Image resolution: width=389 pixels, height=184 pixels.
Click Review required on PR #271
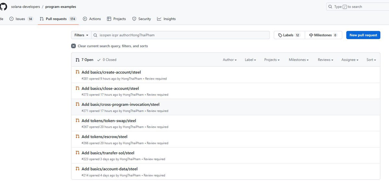pos(158,111)
